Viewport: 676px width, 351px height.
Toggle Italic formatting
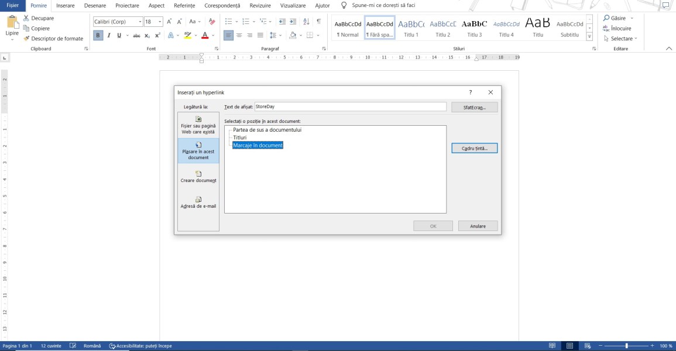(x=109, y=35)
